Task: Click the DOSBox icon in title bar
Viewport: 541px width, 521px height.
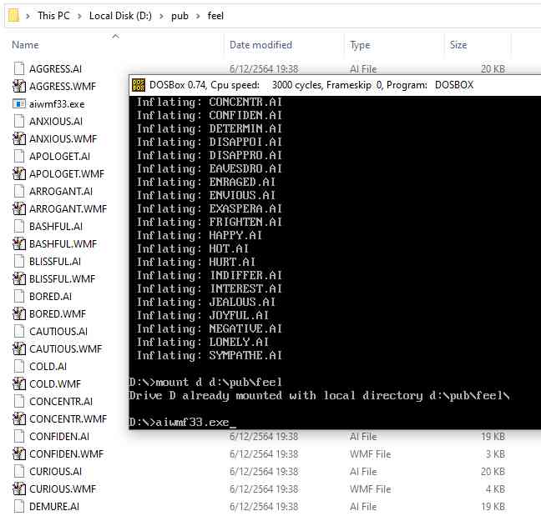Action: tap(138, 85)
